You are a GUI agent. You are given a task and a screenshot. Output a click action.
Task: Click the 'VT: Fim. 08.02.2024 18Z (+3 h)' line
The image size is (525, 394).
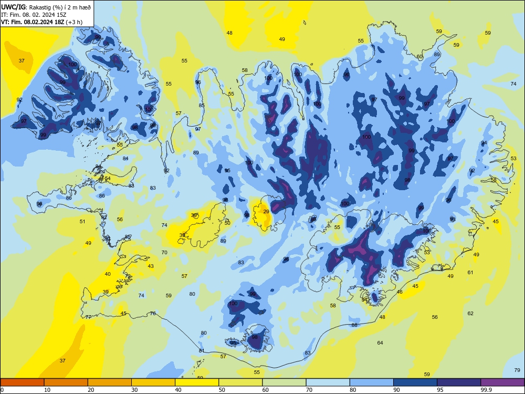41,22
